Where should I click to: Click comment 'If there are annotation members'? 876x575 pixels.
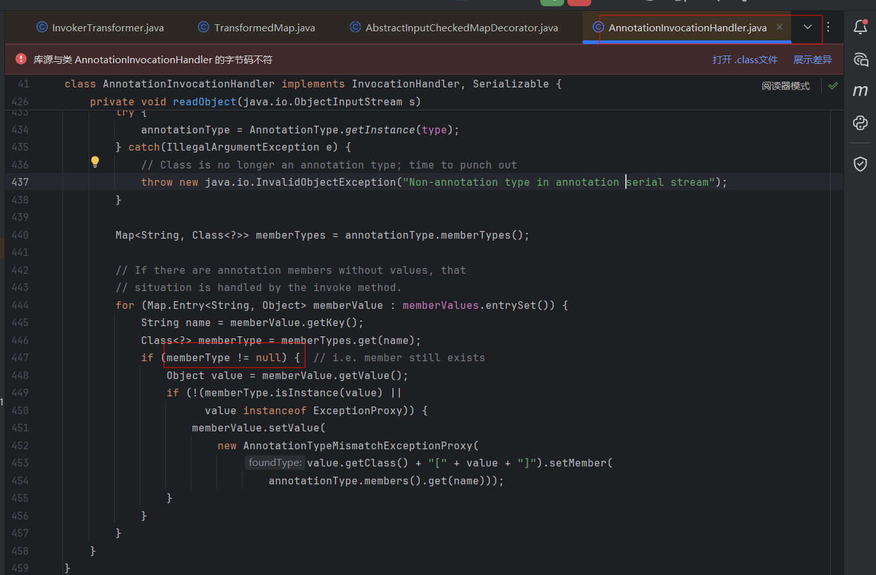click(x=290, y=270)
